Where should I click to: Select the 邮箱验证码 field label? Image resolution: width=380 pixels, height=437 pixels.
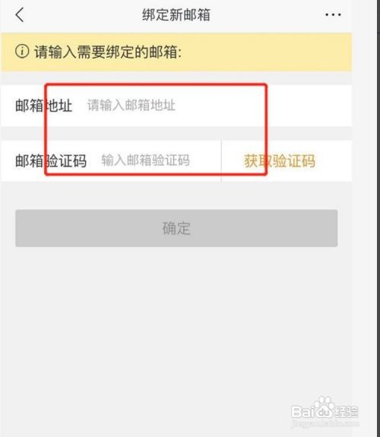coord(51,161)
